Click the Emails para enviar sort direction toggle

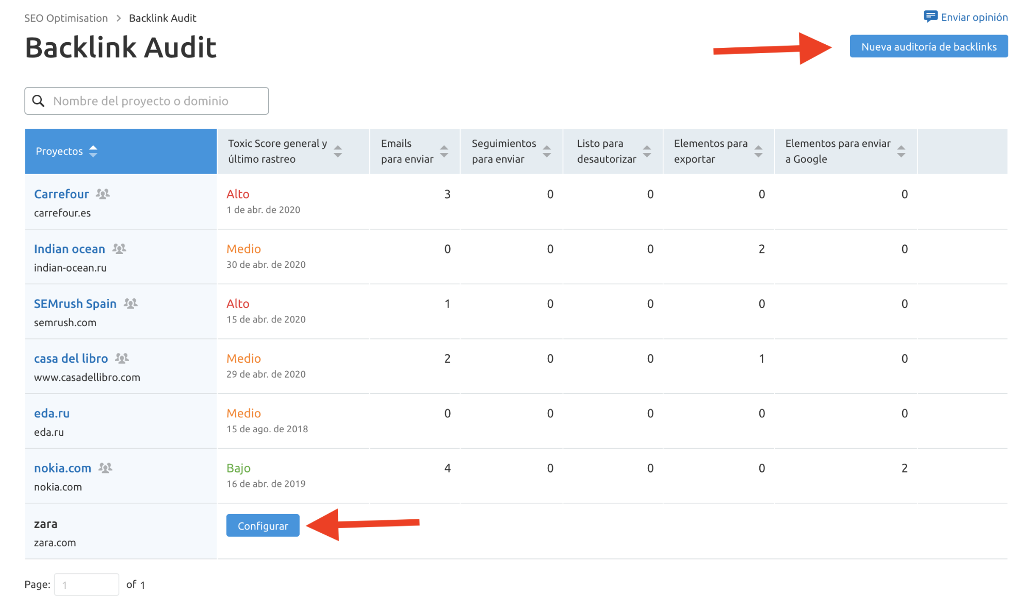445,150
